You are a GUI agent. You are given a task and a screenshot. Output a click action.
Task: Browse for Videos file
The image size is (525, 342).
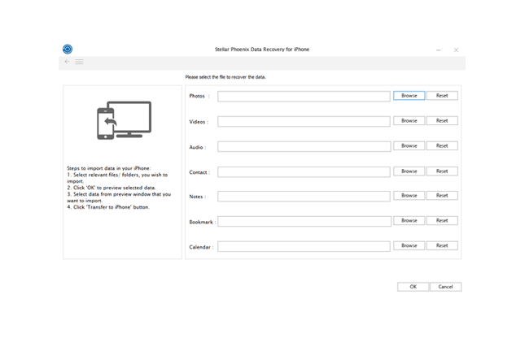point(409,121)
